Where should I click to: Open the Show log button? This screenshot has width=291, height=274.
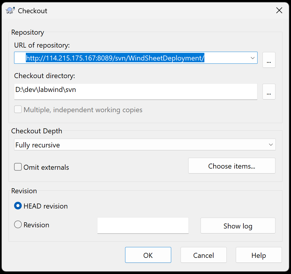pos(238,226)
